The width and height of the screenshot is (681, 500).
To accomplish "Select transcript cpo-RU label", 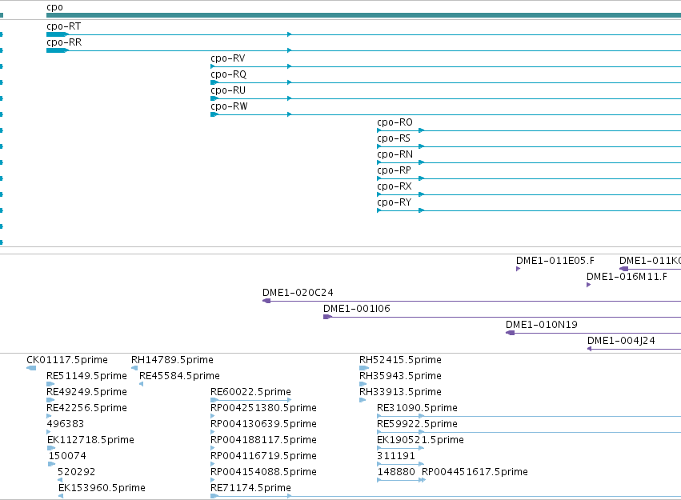I will click(228, 90).
